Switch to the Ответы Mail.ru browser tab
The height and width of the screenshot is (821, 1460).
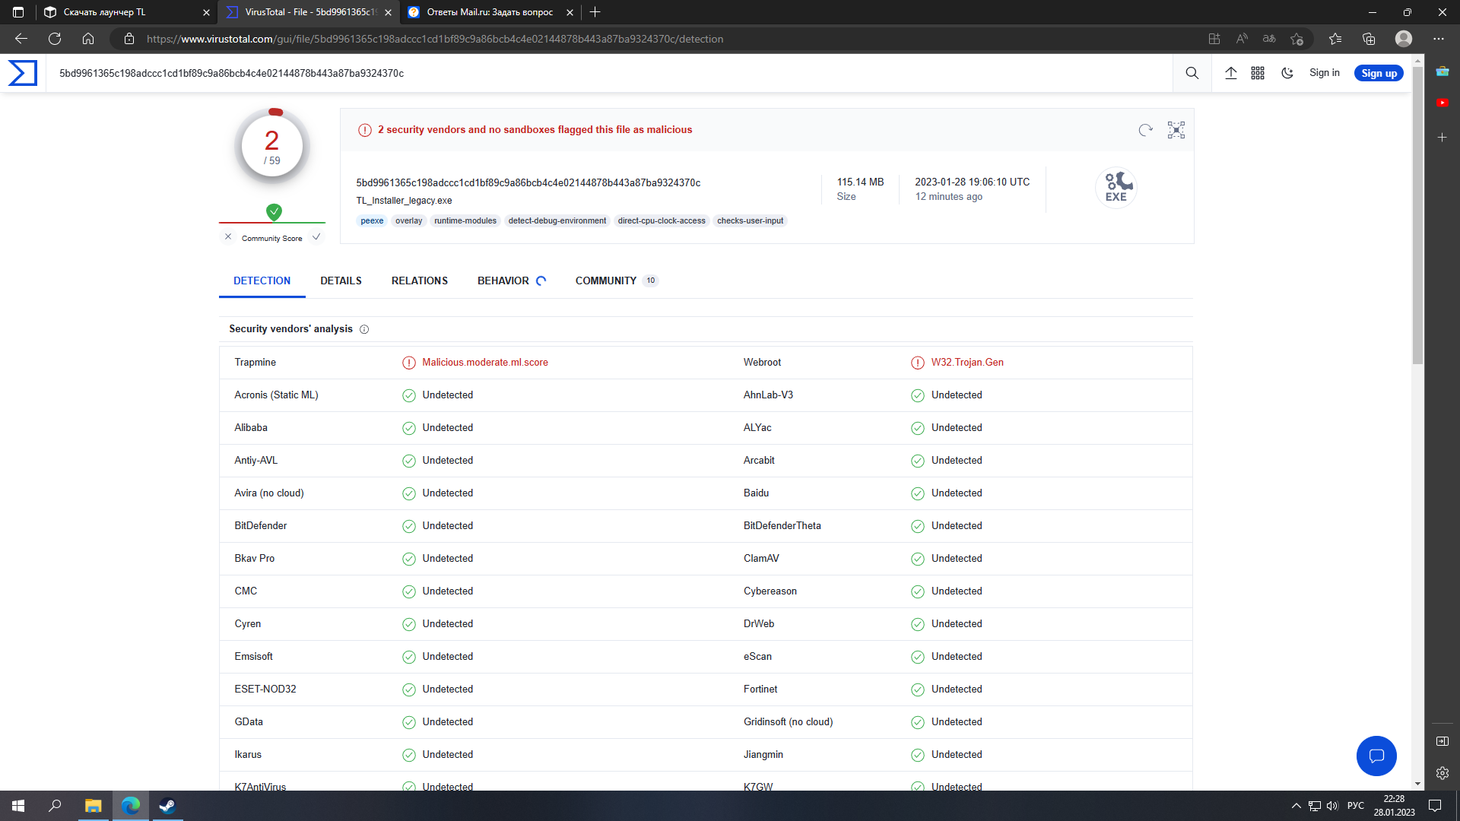490,12
